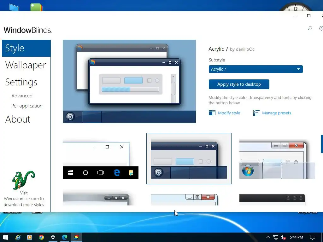Show hidden tray icons chevron
The image size is (323, 242).
[268, 237]
